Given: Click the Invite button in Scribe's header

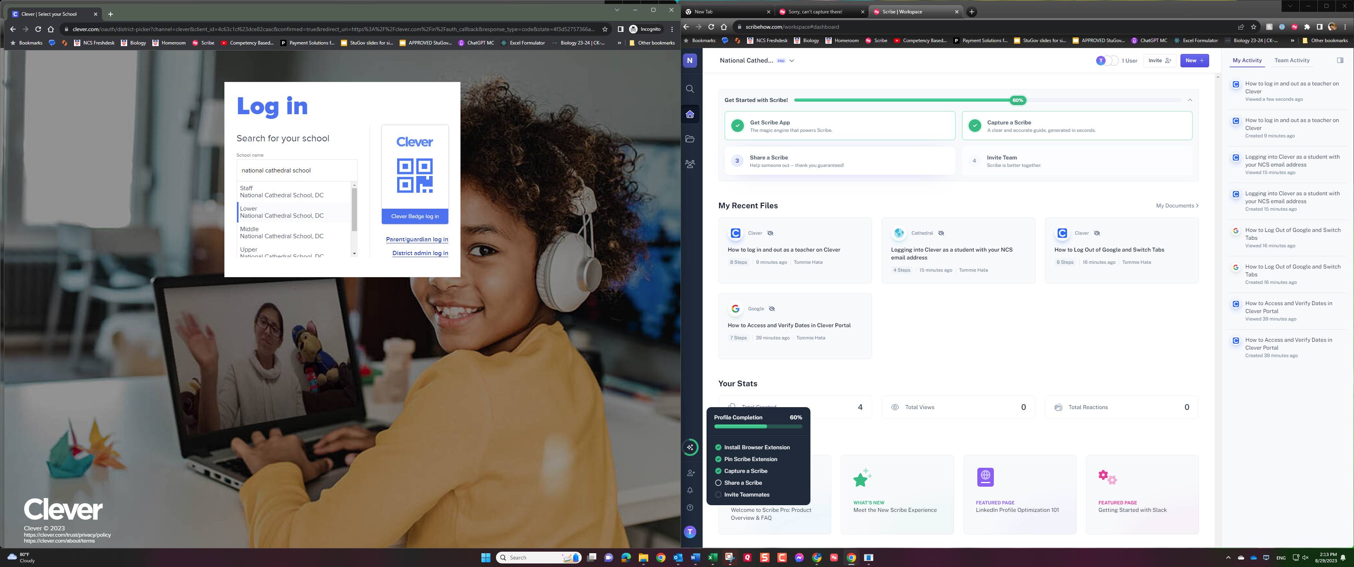Looking at the screenshot, I should (1160, 61).
